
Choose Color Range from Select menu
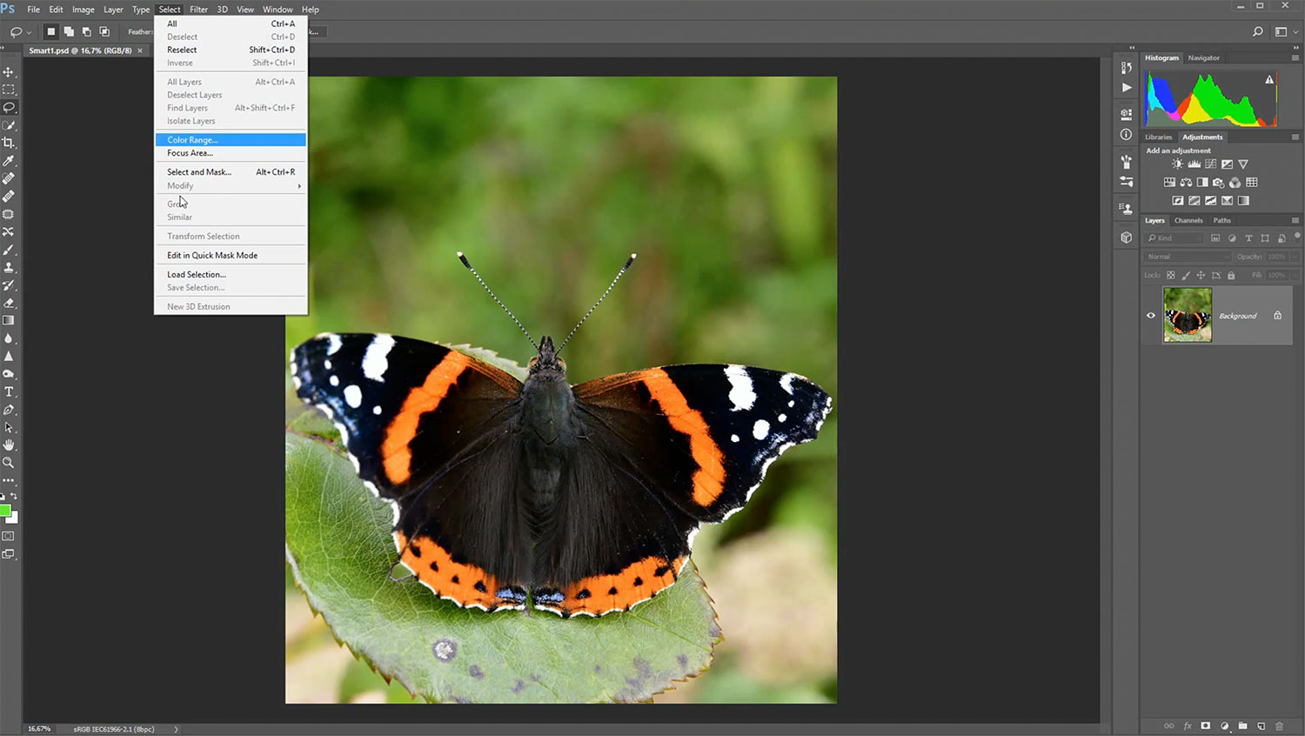(193, 140)
